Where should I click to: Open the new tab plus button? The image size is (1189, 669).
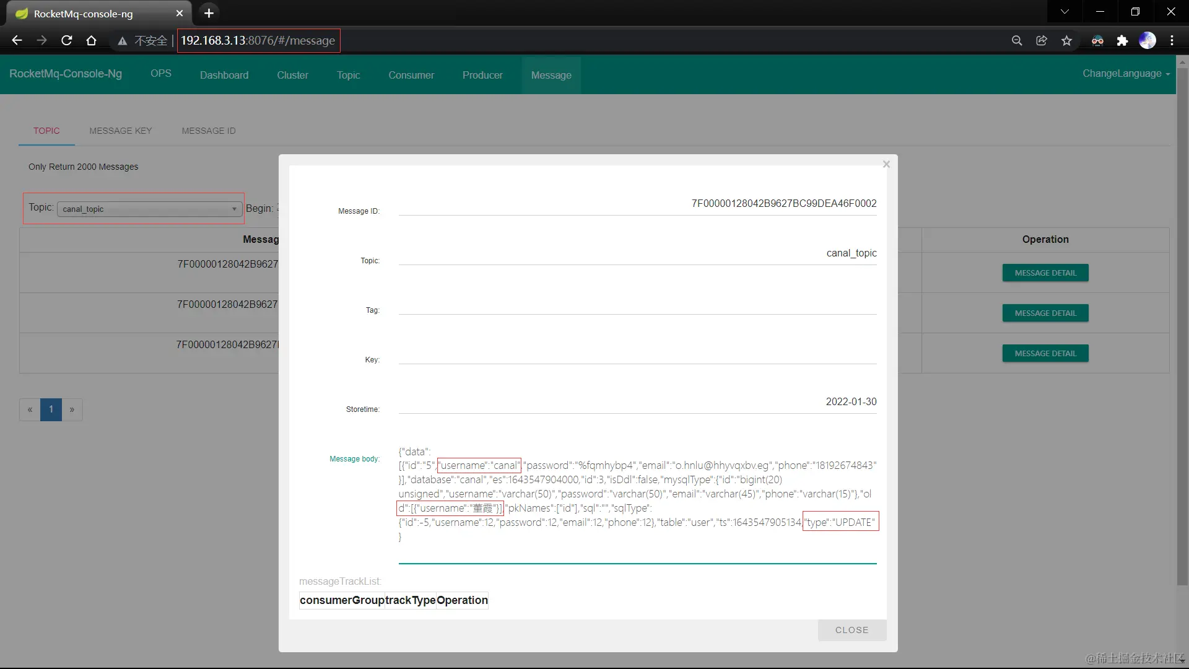(209, 13)
